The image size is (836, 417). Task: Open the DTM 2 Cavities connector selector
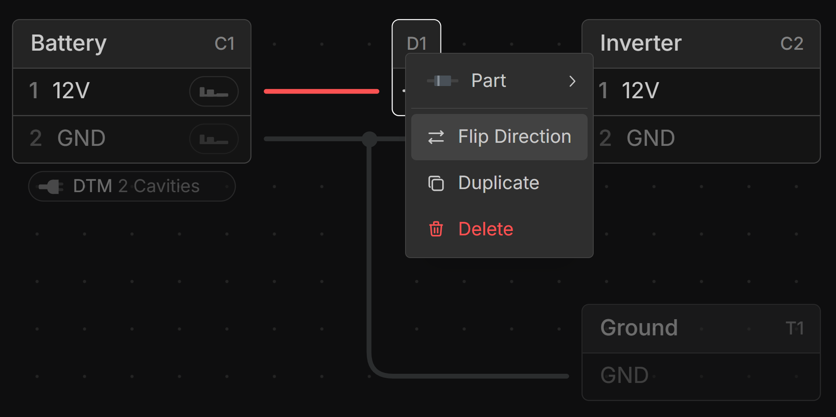pyautogui.click(x=132, y=186)
